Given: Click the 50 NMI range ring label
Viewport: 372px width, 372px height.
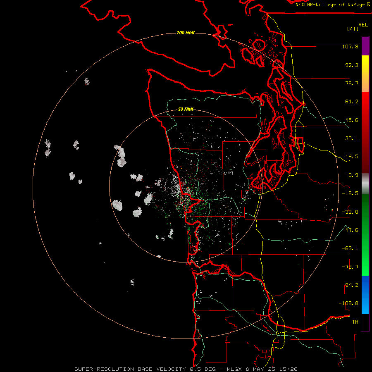Looking at the screenshot, I should pos(186,110).
